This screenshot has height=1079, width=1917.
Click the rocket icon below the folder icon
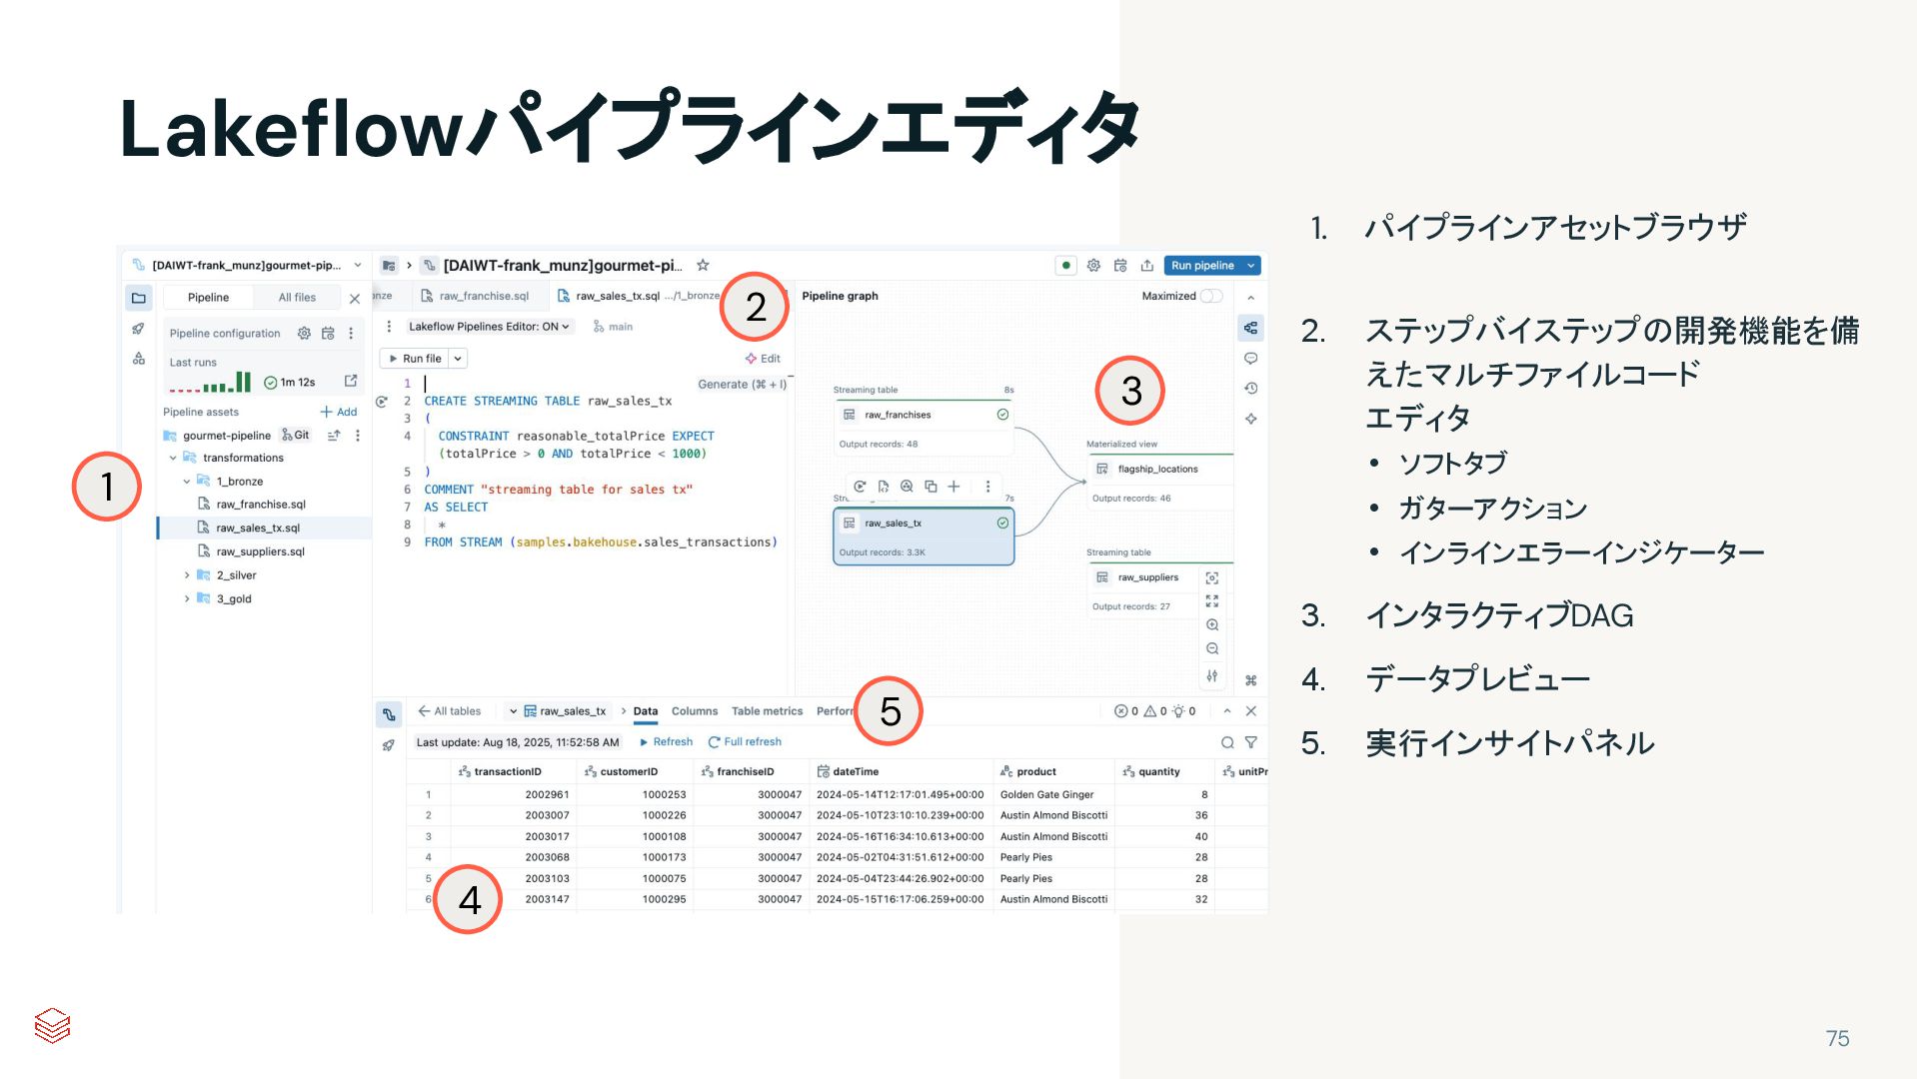[139, 329]
